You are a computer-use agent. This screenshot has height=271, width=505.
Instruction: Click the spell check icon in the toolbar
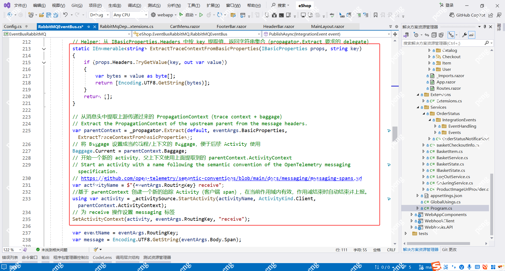coord(332,15)
